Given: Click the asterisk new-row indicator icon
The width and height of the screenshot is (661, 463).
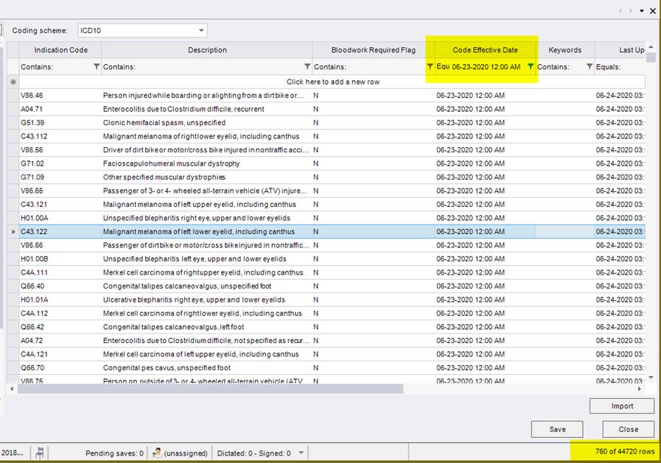Looking at the screenshot, I should pyautogui.click(x=13, y=82).
